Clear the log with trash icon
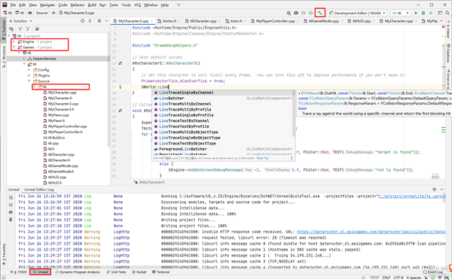 click(11, 220)
